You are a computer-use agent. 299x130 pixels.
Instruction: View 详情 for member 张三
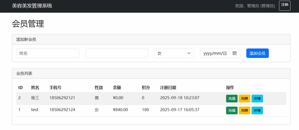point(257,99)
